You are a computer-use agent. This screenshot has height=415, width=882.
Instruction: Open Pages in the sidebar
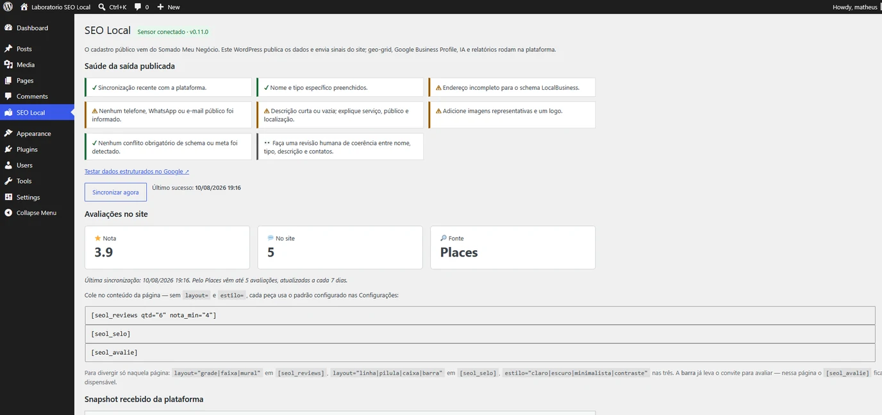click(37, 81)
